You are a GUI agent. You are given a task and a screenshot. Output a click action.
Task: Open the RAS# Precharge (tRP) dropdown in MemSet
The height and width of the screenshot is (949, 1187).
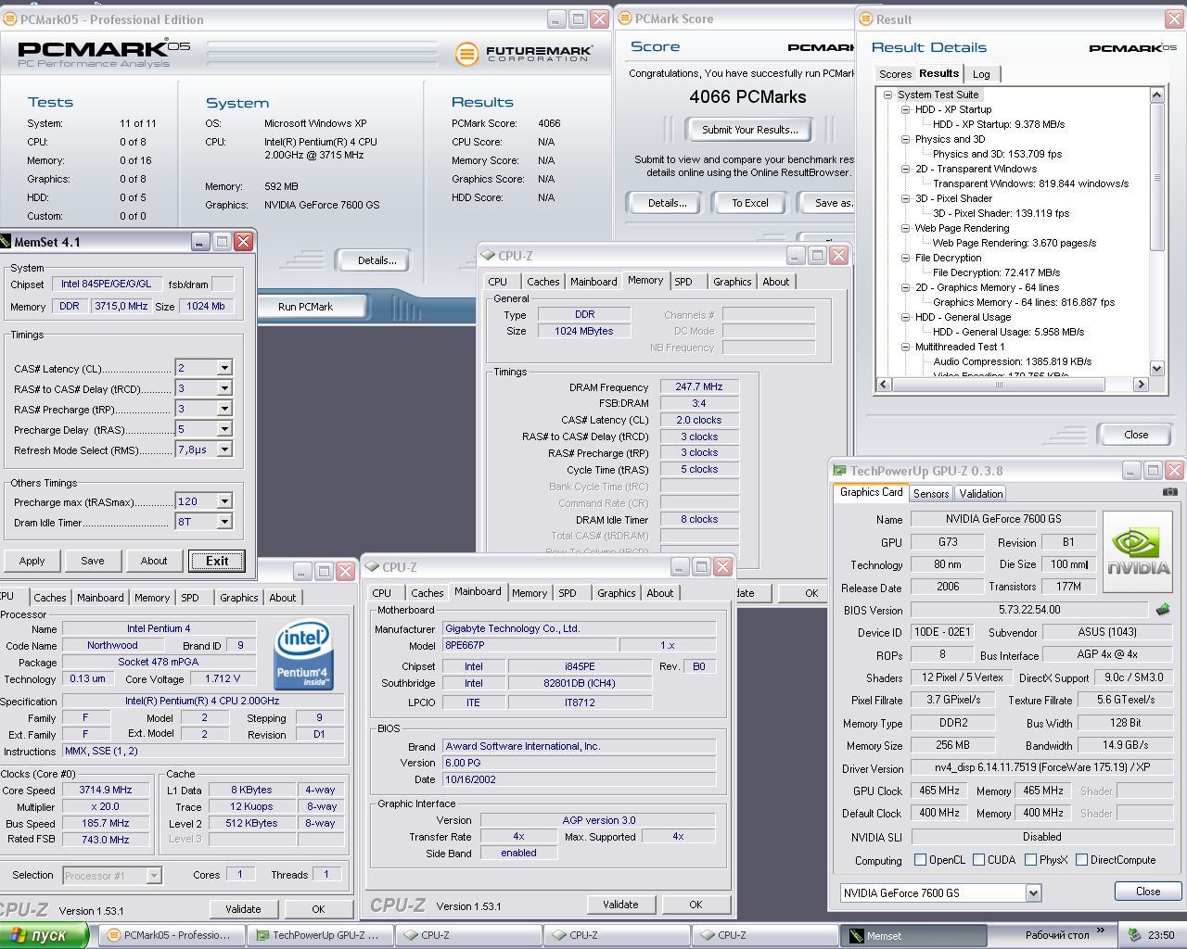coord(223,409)
